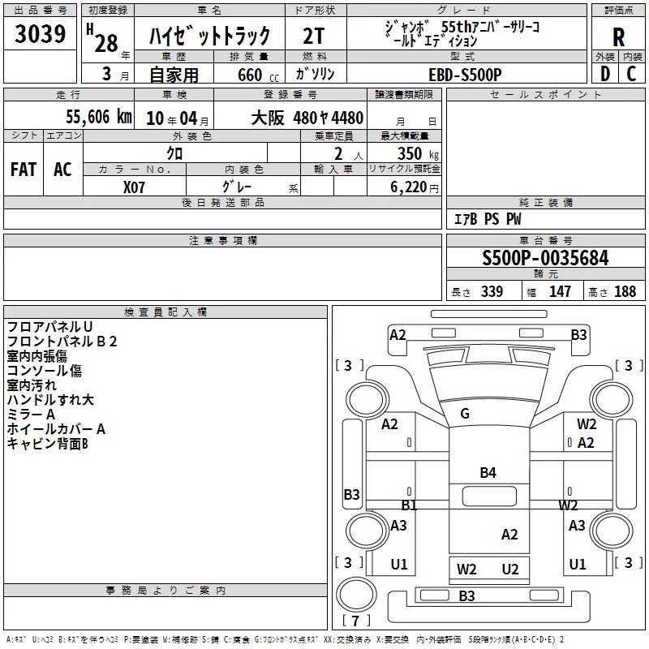Image resolution: width=649 pixels, height=649 pixels.
Task: Select the note キャビン背面B
Action: (48, 444)
